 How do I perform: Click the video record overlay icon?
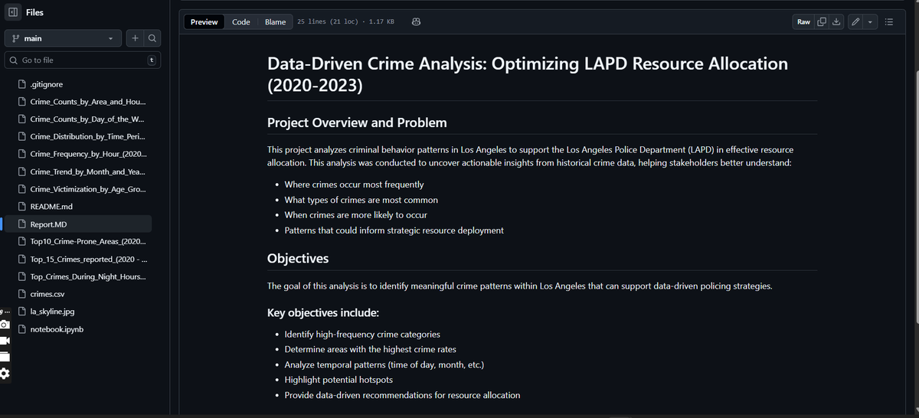click(5, 341)
